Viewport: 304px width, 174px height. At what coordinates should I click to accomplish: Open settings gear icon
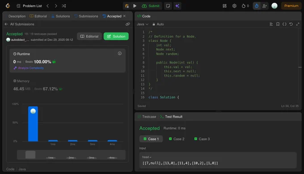(x=234, y=6)
